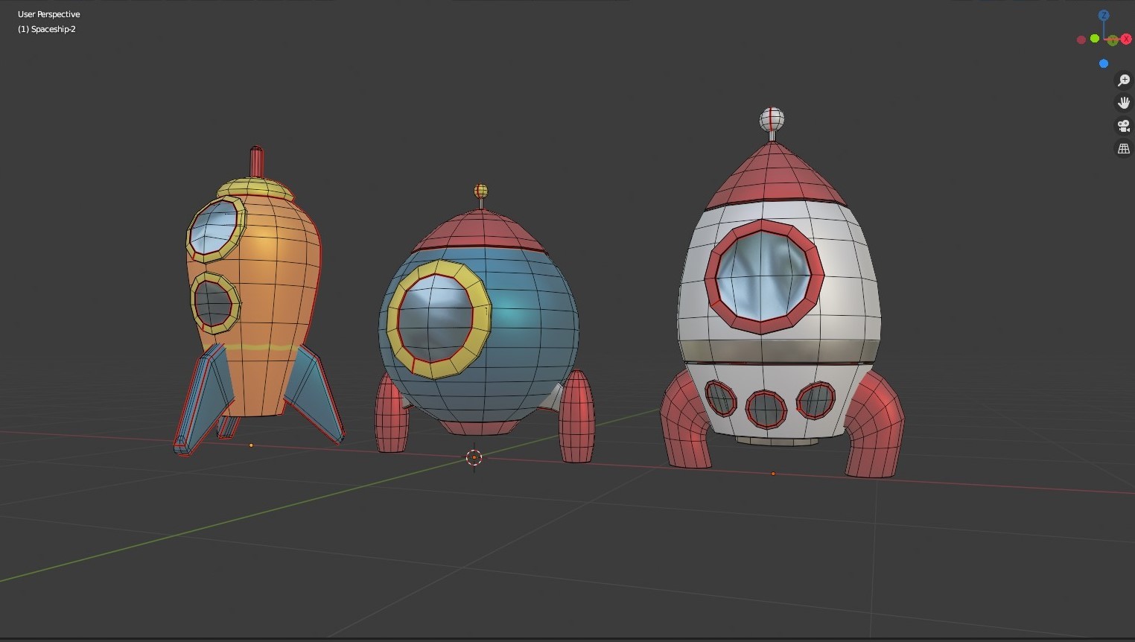Viewport: 1135px width, 642px height.
Task: Click the blue Z handle on the navigation gizmo
Action: [1104, 15]
